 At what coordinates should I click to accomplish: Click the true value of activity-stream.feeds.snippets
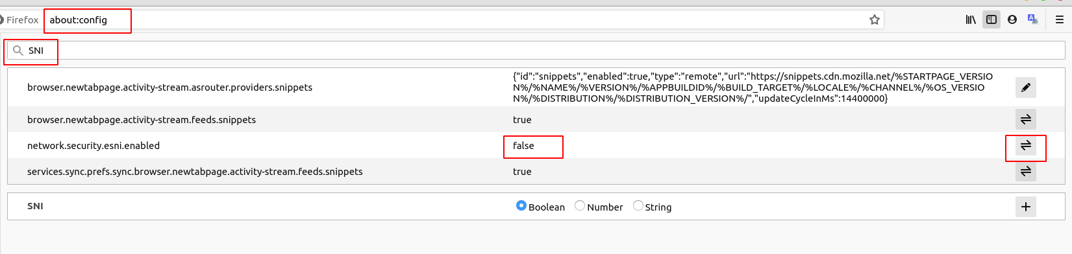tap(522, 120)
